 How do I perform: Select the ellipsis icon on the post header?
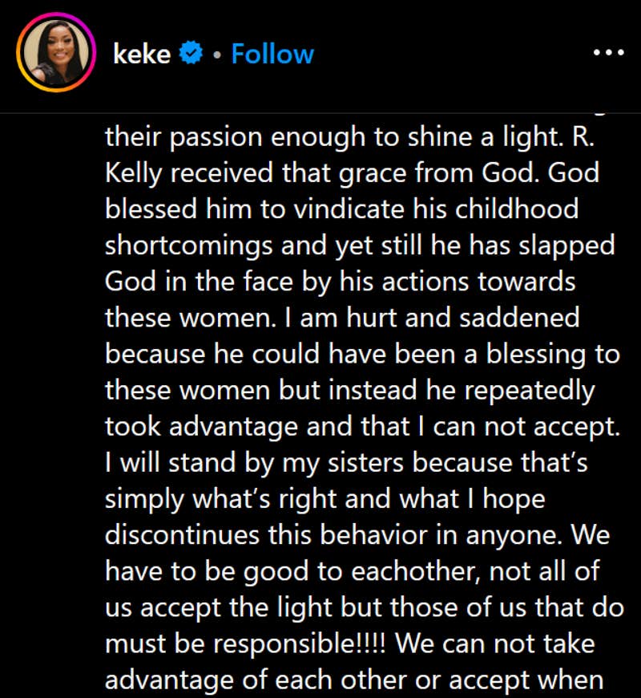click(609, 51)
